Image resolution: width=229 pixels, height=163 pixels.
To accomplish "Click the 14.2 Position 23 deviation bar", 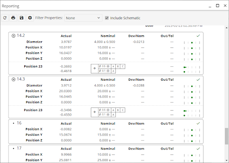I will pyautogui.click(x=185, y=67).
